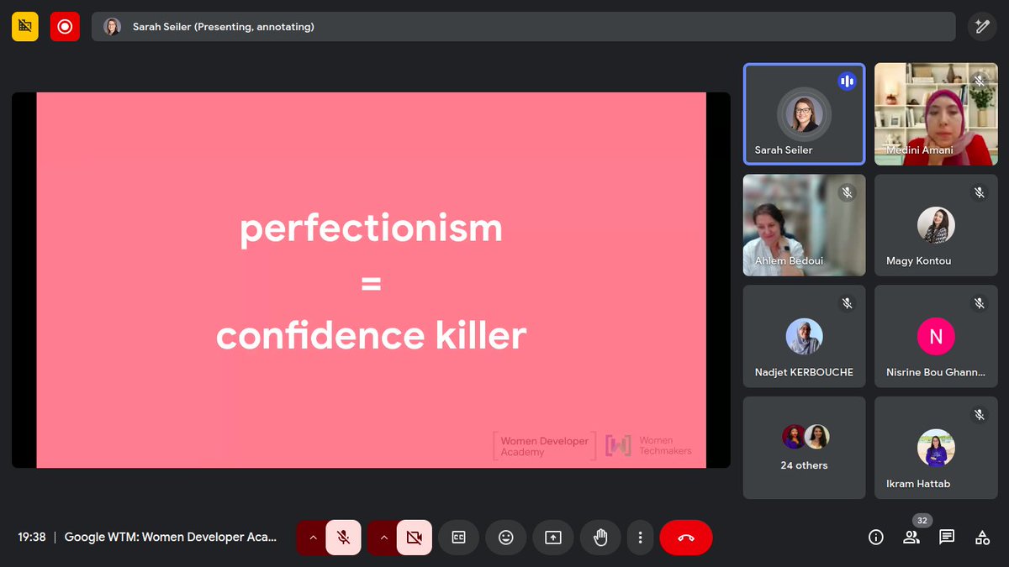1009x567 pixels.
Task: Select the Nadjet KERBOUCHE participant tile
Action: coord(805,336)
